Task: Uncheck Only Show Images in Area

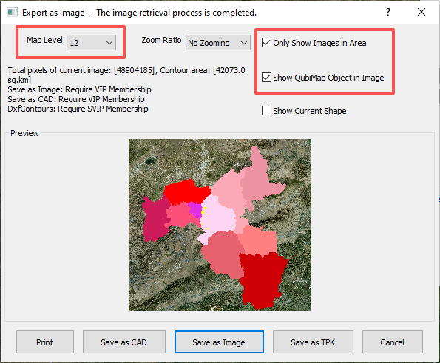Action: click(x=266, y=43)
